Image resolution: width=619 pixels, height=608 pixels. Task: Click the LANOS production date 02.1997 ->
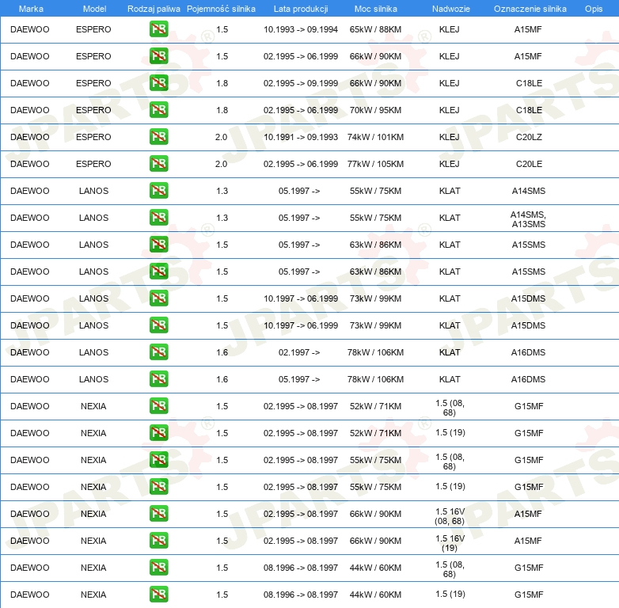[299, 352]
